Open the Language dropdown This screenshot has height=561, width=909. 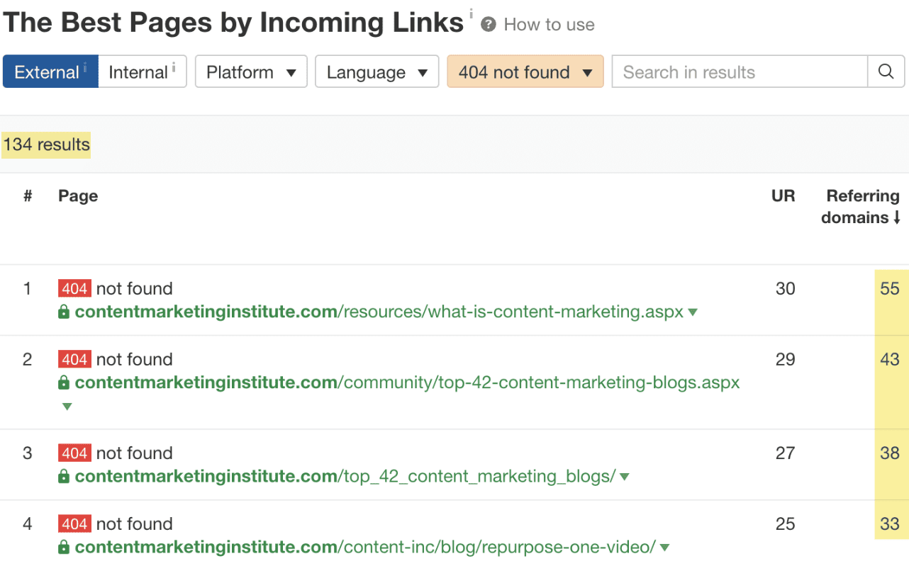[377, 72]
